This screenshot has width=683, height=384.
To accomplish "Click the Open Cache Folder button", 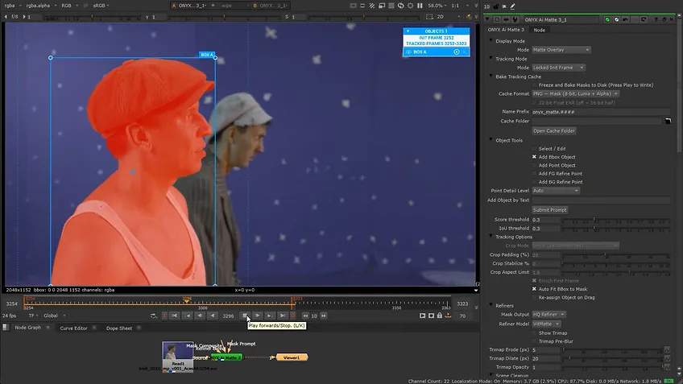I will 554,131.
